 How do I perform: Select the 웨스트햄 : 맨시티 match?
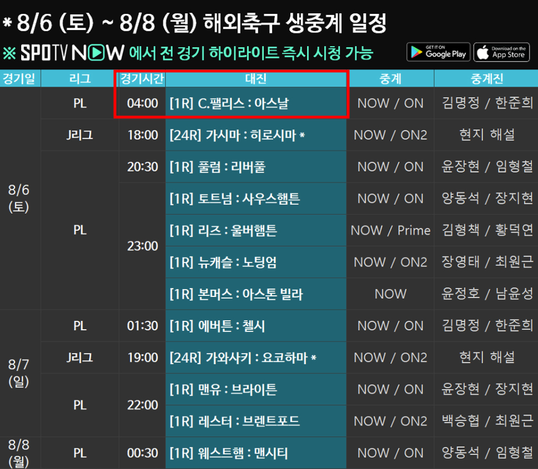[255, 453]
